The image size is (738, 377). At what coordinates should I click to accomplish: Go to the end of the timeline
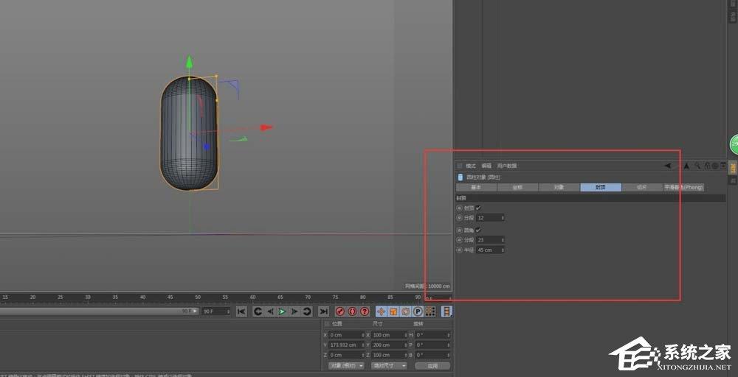pyautogui.click(x=323, y=311)
